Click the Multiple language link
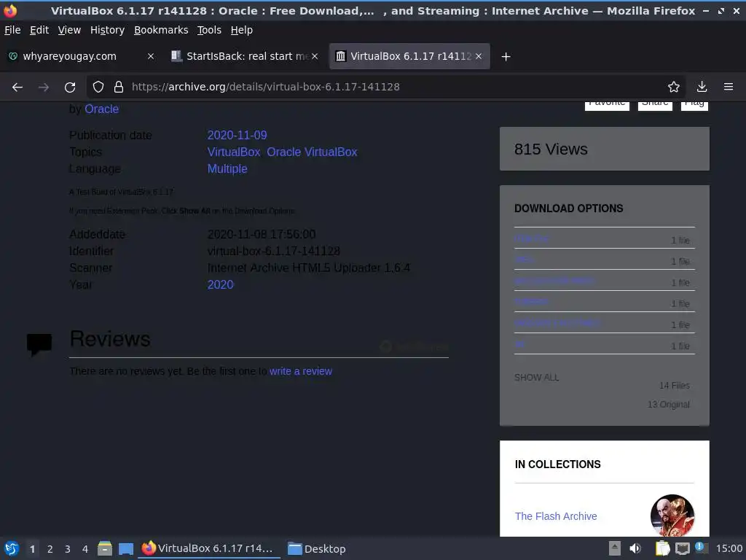Screen dimensions: 746x560 pos(227,168)
